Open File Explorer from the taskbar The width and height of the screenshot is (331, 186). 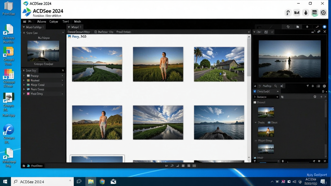91,181
